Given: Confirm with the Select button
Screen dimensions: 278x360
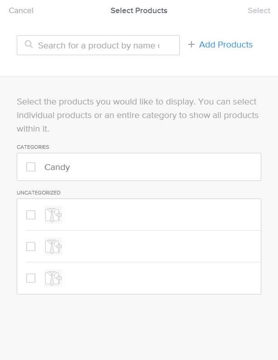Looking at the screenshot, I should [259, 10].
